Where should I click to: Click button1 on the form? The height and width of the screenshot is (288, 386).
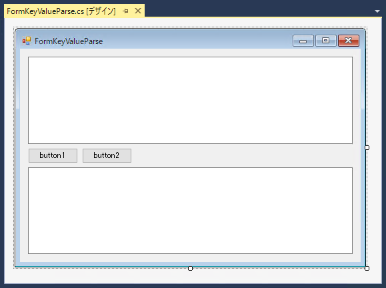coord(53,155)
